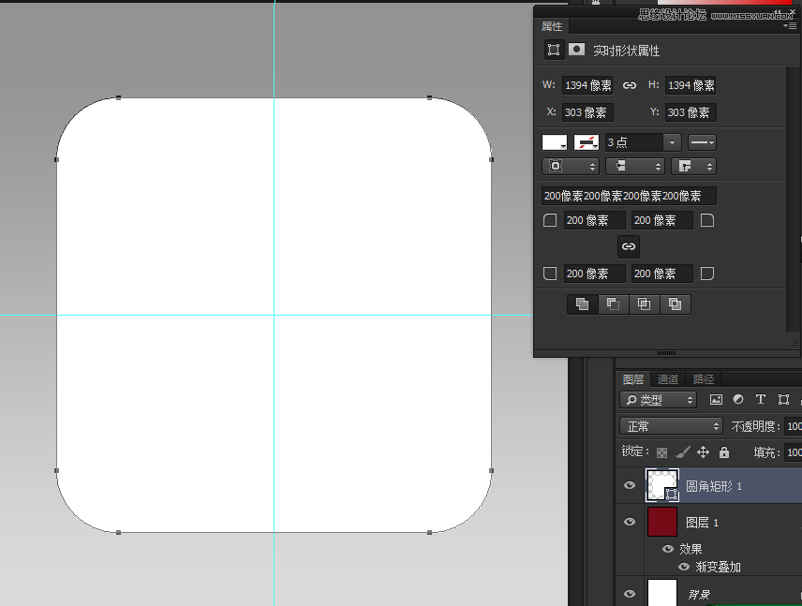Image resolution: width=802 pixels, height=606 pixels.
Task: Toggle the corner radius link button
Action: [x=629, y=246]
